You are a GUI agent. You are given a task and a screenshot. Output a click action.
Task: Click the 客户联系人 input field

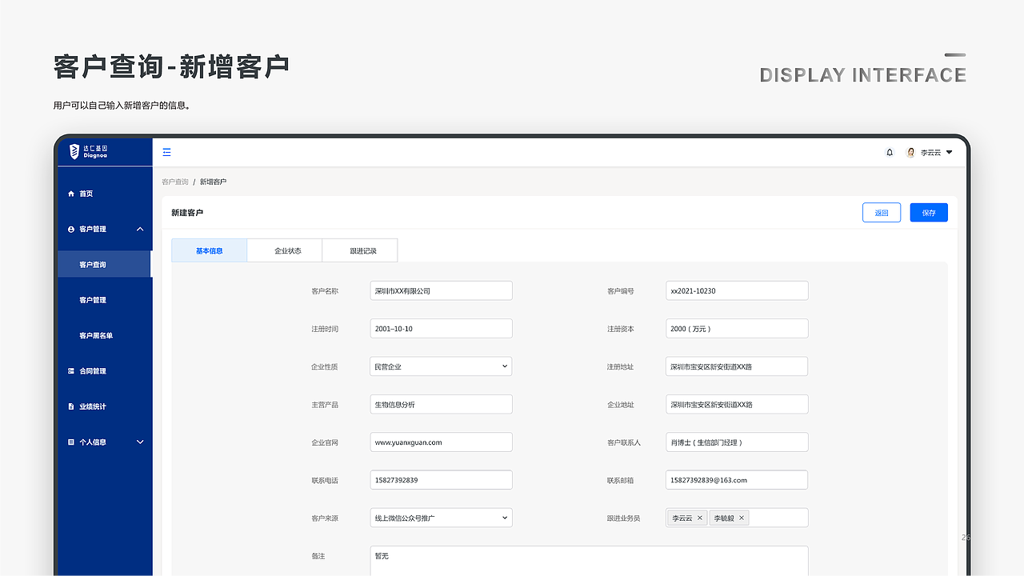tap(737, 442)
